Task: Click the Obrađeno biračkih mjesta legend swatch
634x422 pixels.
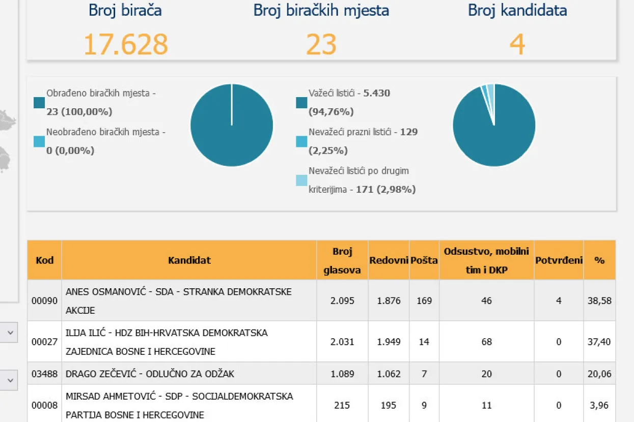Action: [39, 103]
